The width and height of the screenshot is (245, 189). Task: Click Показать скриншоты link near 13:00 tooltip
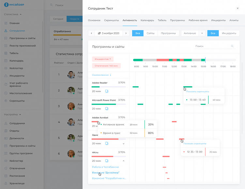[x=197, y=92]
